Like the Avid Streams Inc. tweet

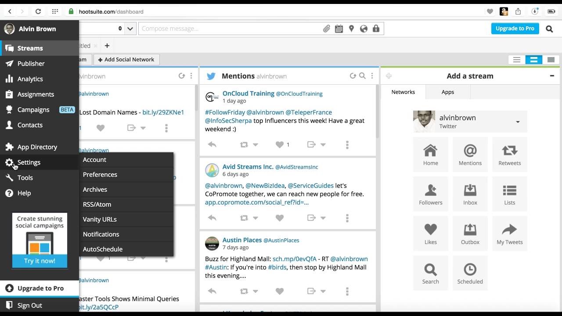coord(280,218)
